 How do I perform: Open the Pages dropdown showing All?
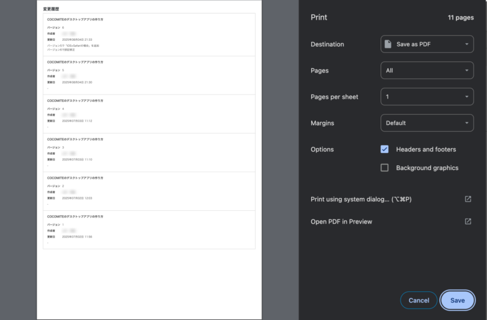coord(427,71)
